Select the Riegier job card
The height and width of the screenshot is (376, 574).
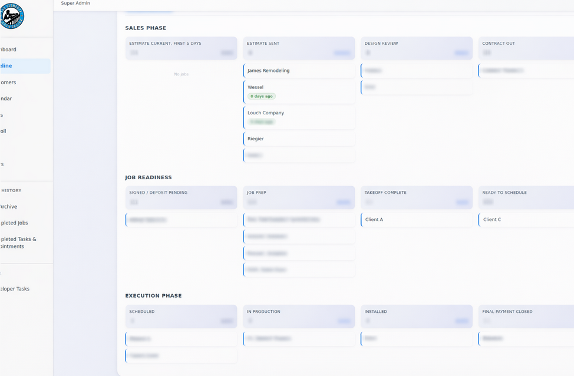click(299, 138)
